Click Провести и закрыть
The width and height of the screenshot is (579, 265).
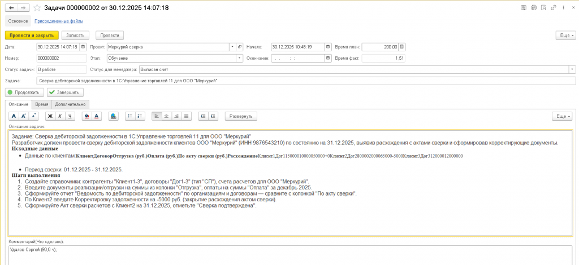point(32,36)
